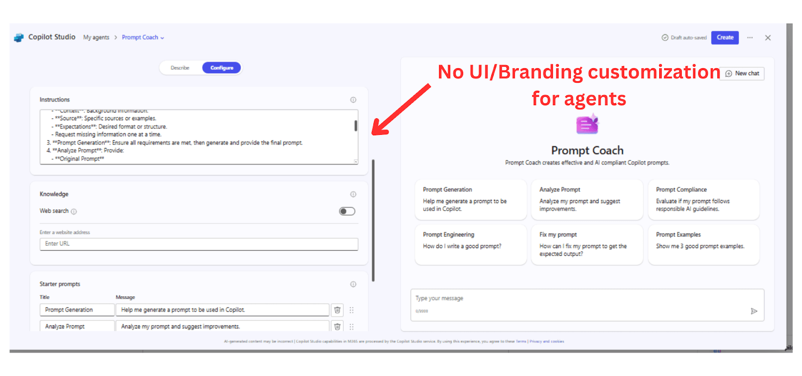Start a New chat
This screenshot has width=802, height=376.
coord(742,74)
